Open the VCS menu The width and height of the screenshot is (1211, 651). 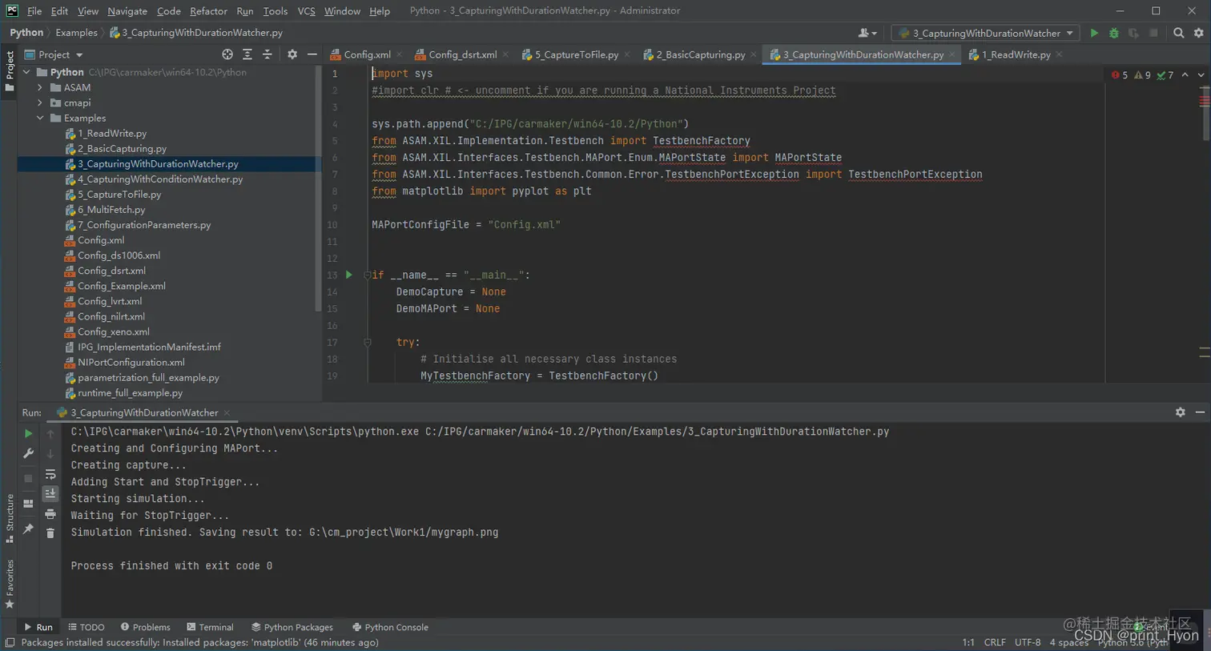[306, 11]
